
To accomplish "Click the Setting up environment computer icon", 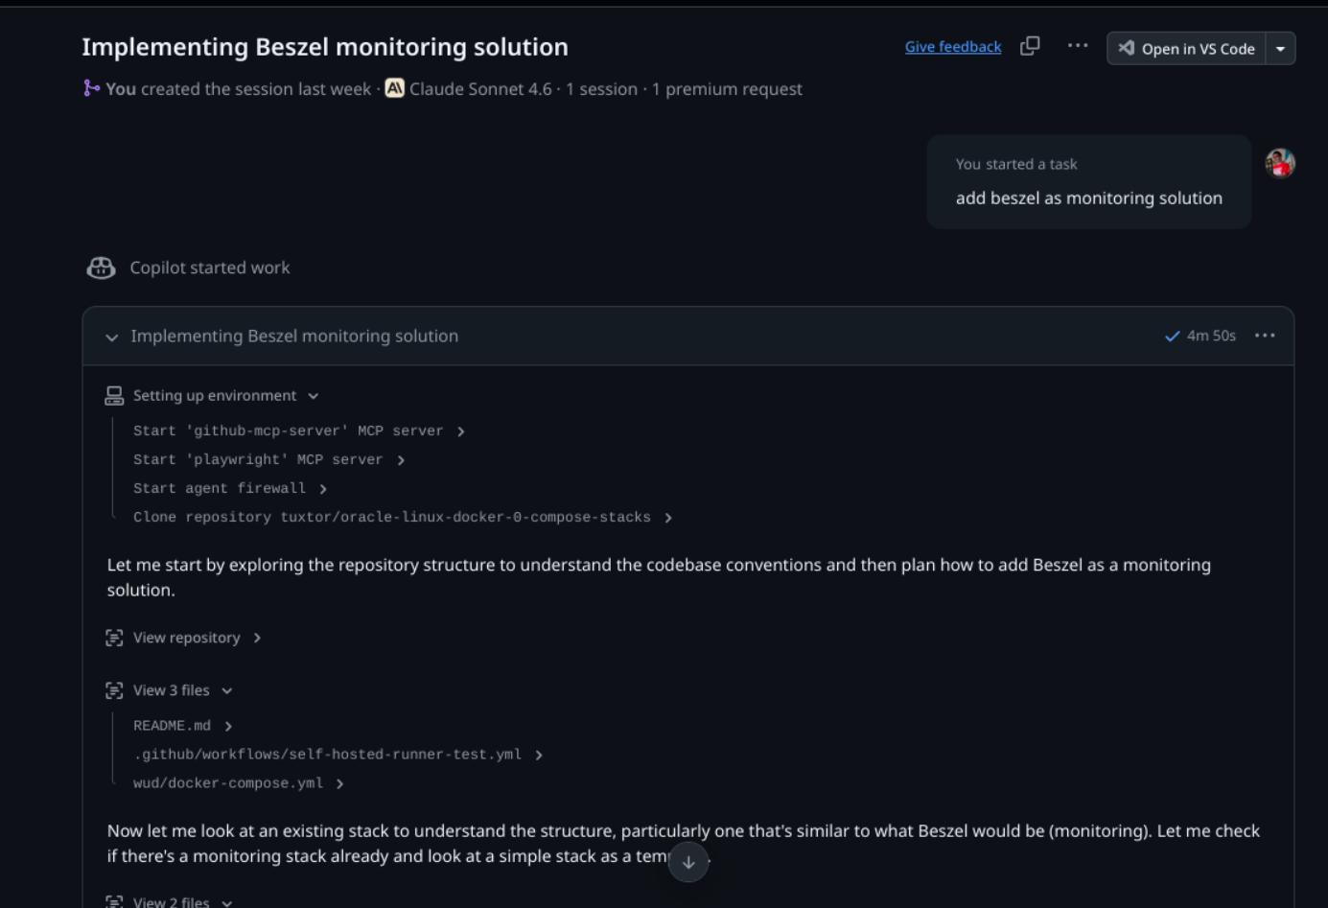I will (x=114, y=396).
